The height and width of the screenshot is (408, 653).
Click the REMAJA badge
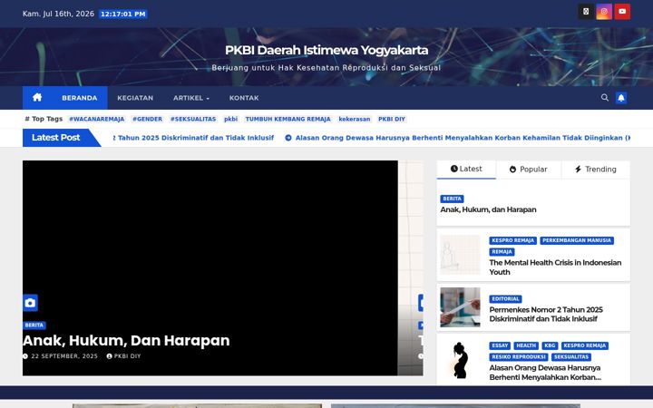pos(502,252)
